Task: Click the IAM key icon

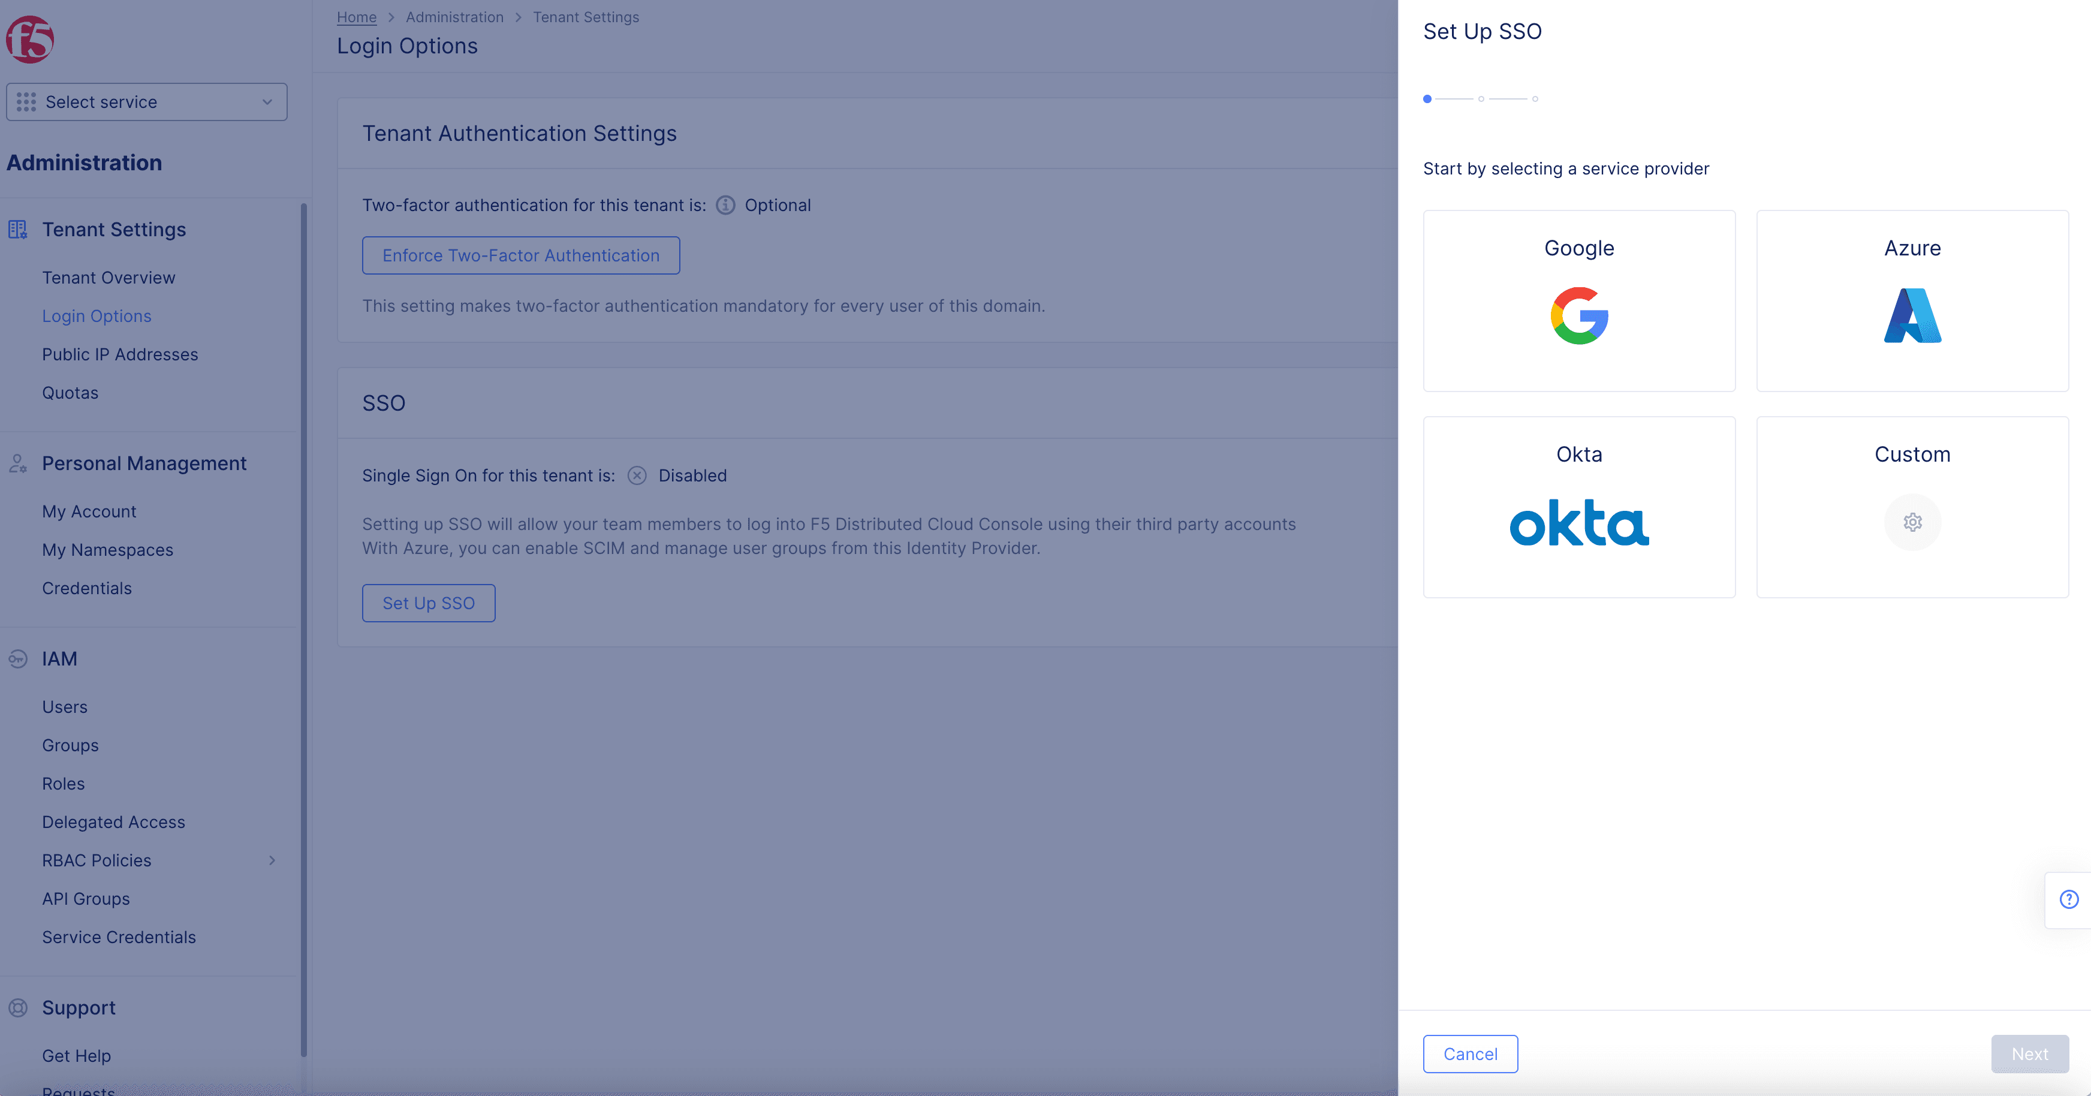Action: click(18, 660)
